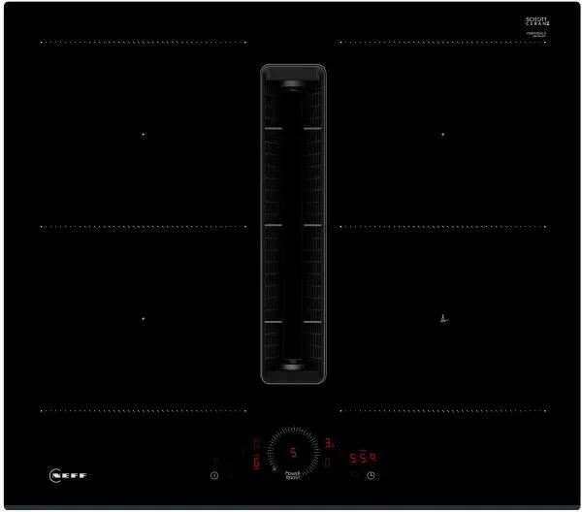This screenshot has height=512, width=582.
Task: Tap the red 5.59 timer display
Action: [x=363, y=458]
